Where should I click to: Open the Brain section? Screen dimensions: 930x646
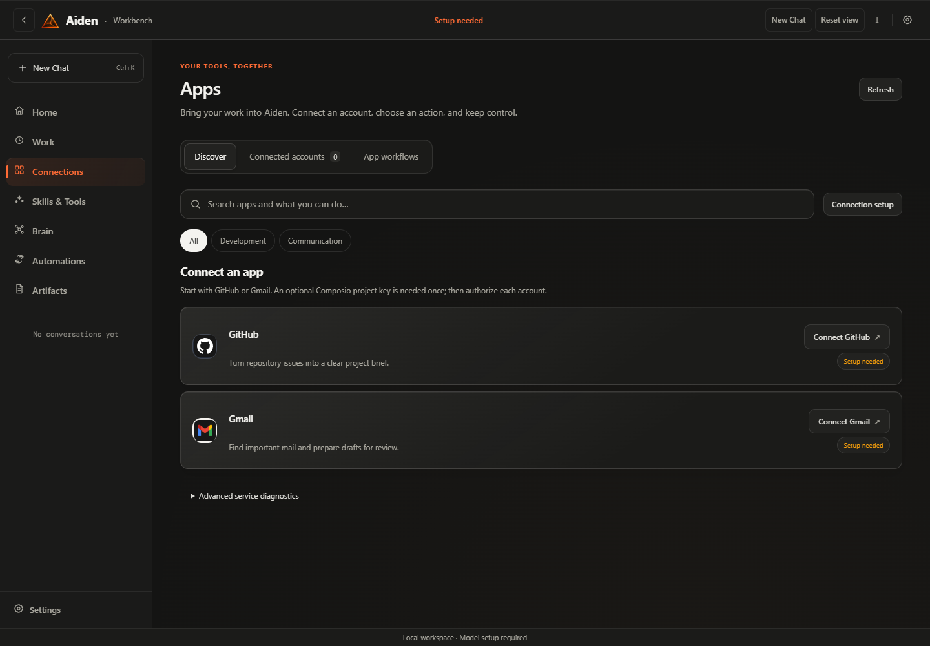(76, 231)
